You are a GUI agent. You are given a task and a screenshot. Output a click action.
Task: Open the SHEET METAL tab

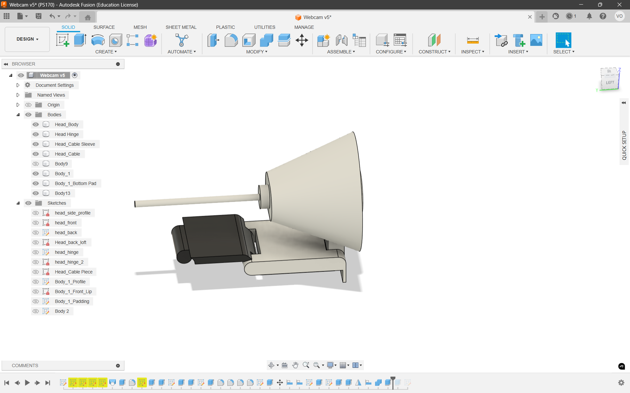[x=181, y=27]
